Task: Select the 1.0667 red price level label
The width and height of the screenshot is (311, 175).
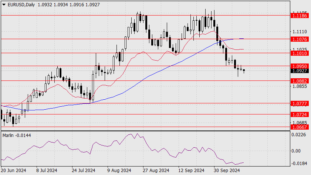Action: [300, 127]
